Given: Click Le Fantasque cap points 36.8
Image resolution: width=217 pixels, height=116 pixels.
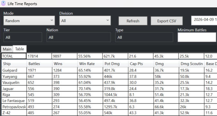Looking at the screenshot, I should tap(141, 101).
